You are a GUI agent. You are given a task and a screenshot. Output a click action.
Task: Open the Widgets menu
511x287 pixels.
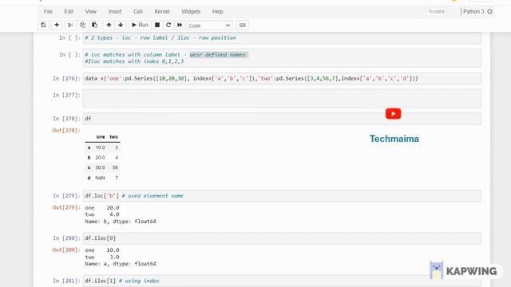click(191, 11)
